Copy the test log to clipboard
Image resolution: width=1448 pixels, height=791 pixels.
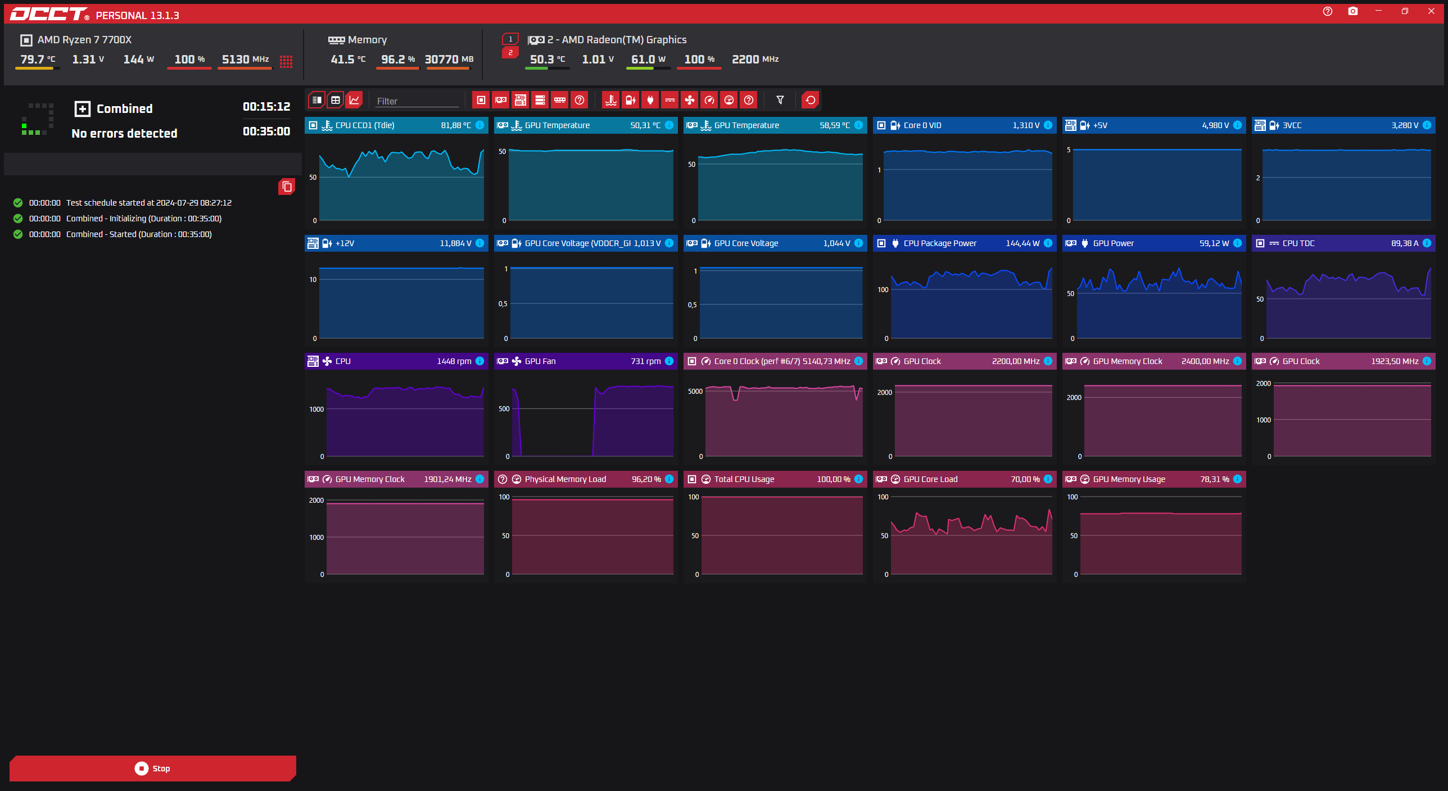click(x=287, y=187)
